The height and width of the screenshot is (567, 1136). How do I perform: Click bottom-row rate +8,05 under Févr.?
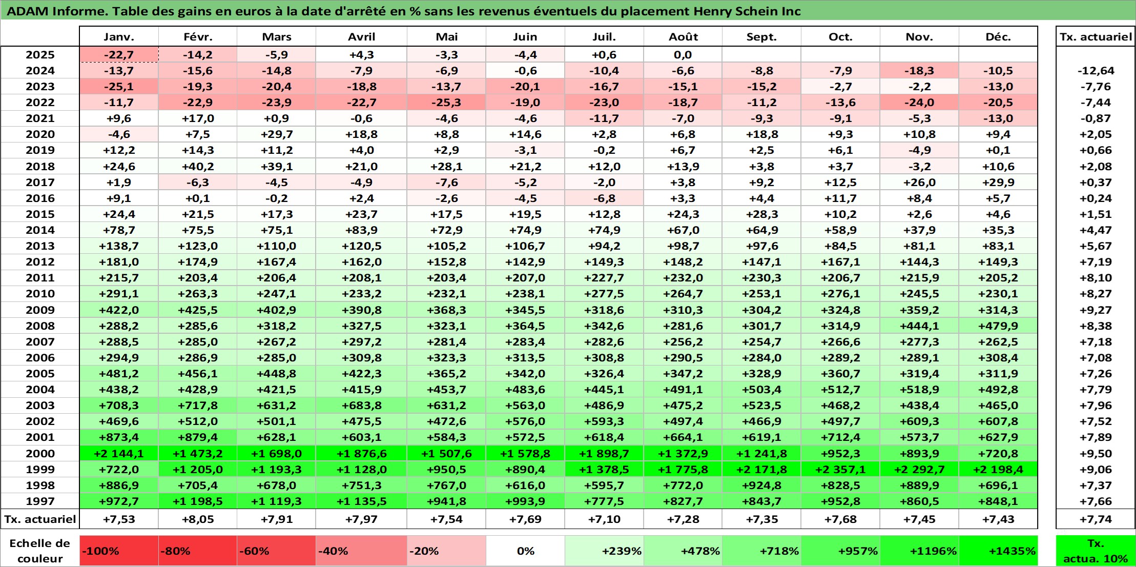(198, 519)
